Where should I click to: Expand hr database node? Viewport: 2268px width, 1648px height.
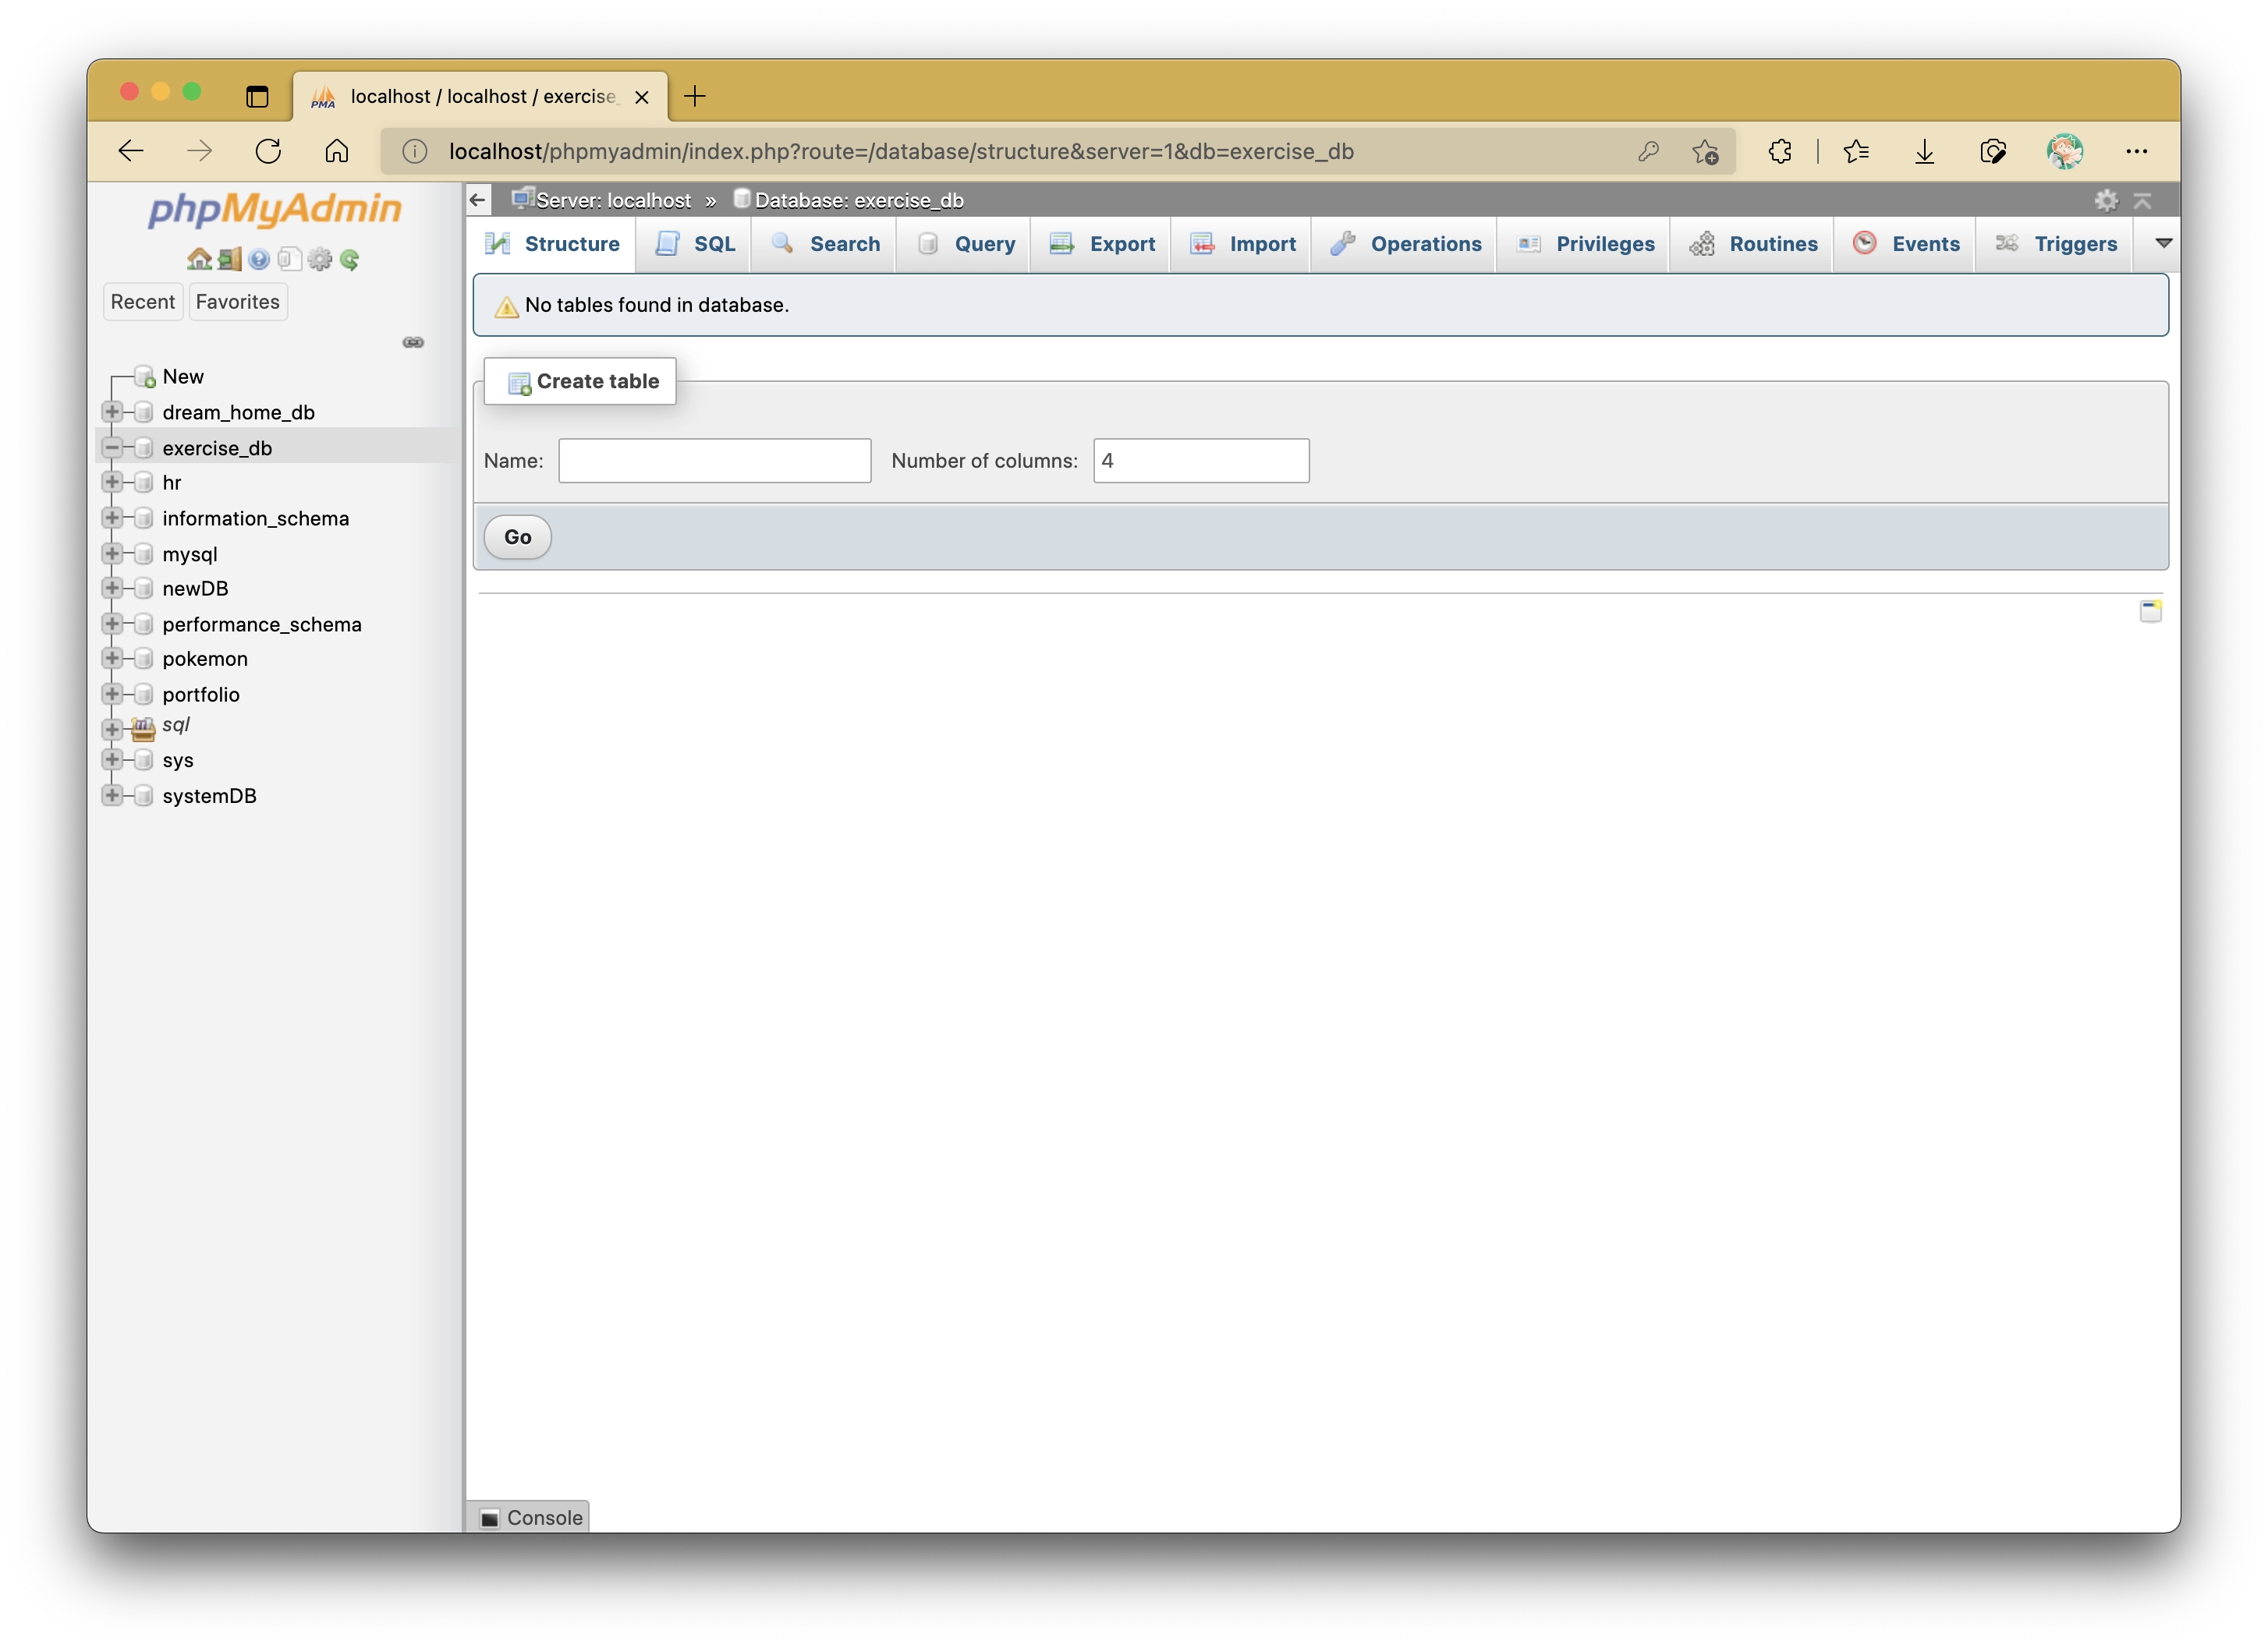pos(112,482)
